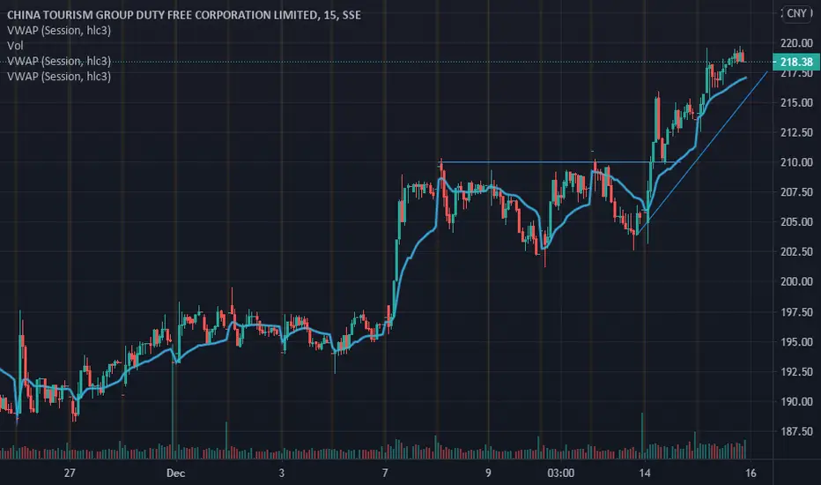Click the China Tourism Group chart title
Image resolution: width=821 pixels, height=485 pixels.
[x=184, y=15]
